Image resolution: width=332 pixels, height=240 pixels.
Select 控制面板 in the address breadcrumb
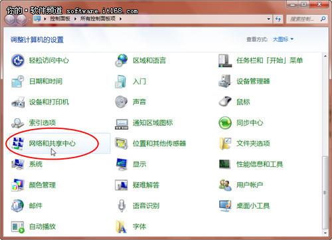click(x=60, y=19)
